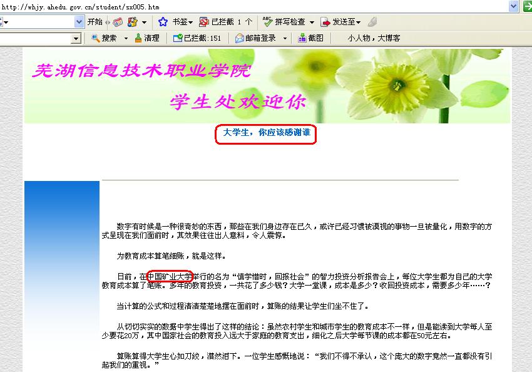Click the blue star bookmark icon
The height and width of the screenshot is (372, 532).
click(x=163, y=22)
